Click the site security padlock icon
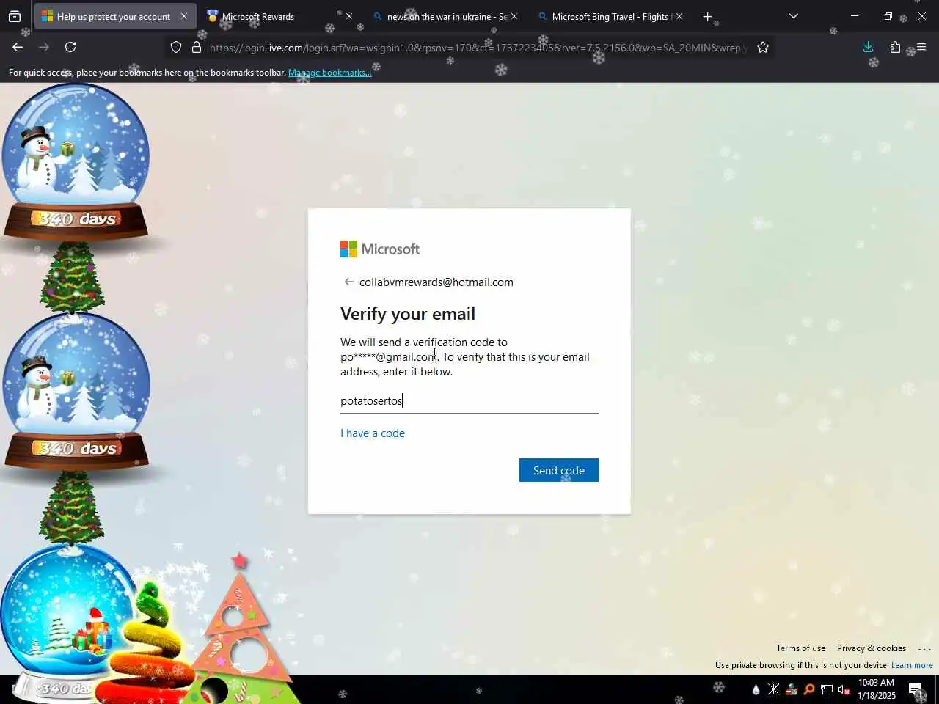Screen dimensions: 939x704 (197, 47)
